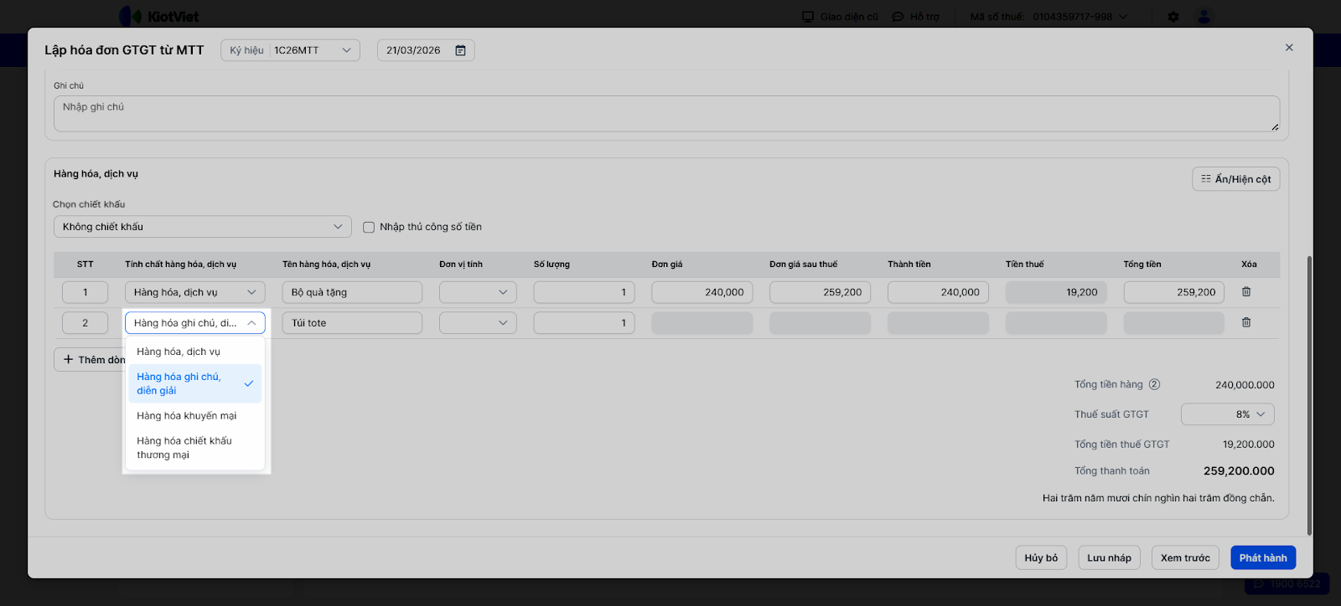
Task: Select Hàng hóa khuyến mại option
Action: [187, 416]
